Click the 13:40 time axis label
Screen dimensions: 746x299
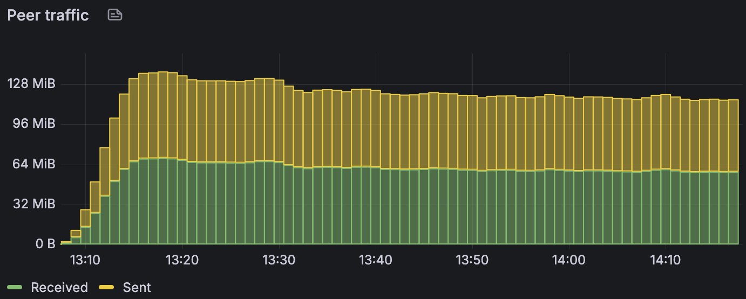376,260
